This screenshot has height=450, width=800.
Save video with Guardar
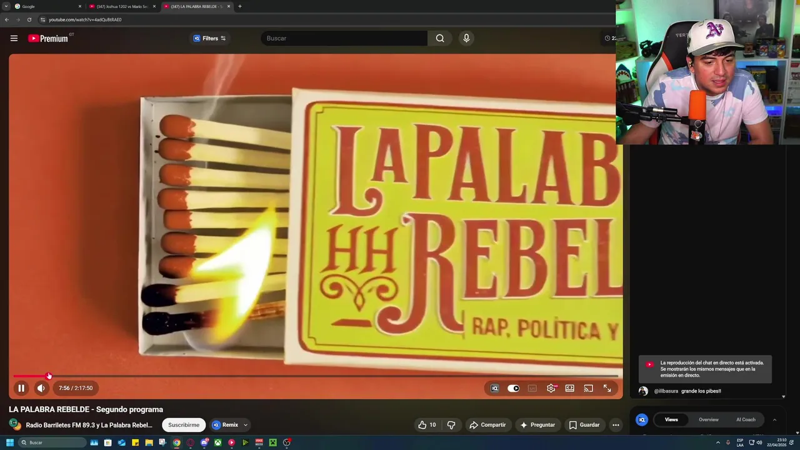[x=584, y=425]
